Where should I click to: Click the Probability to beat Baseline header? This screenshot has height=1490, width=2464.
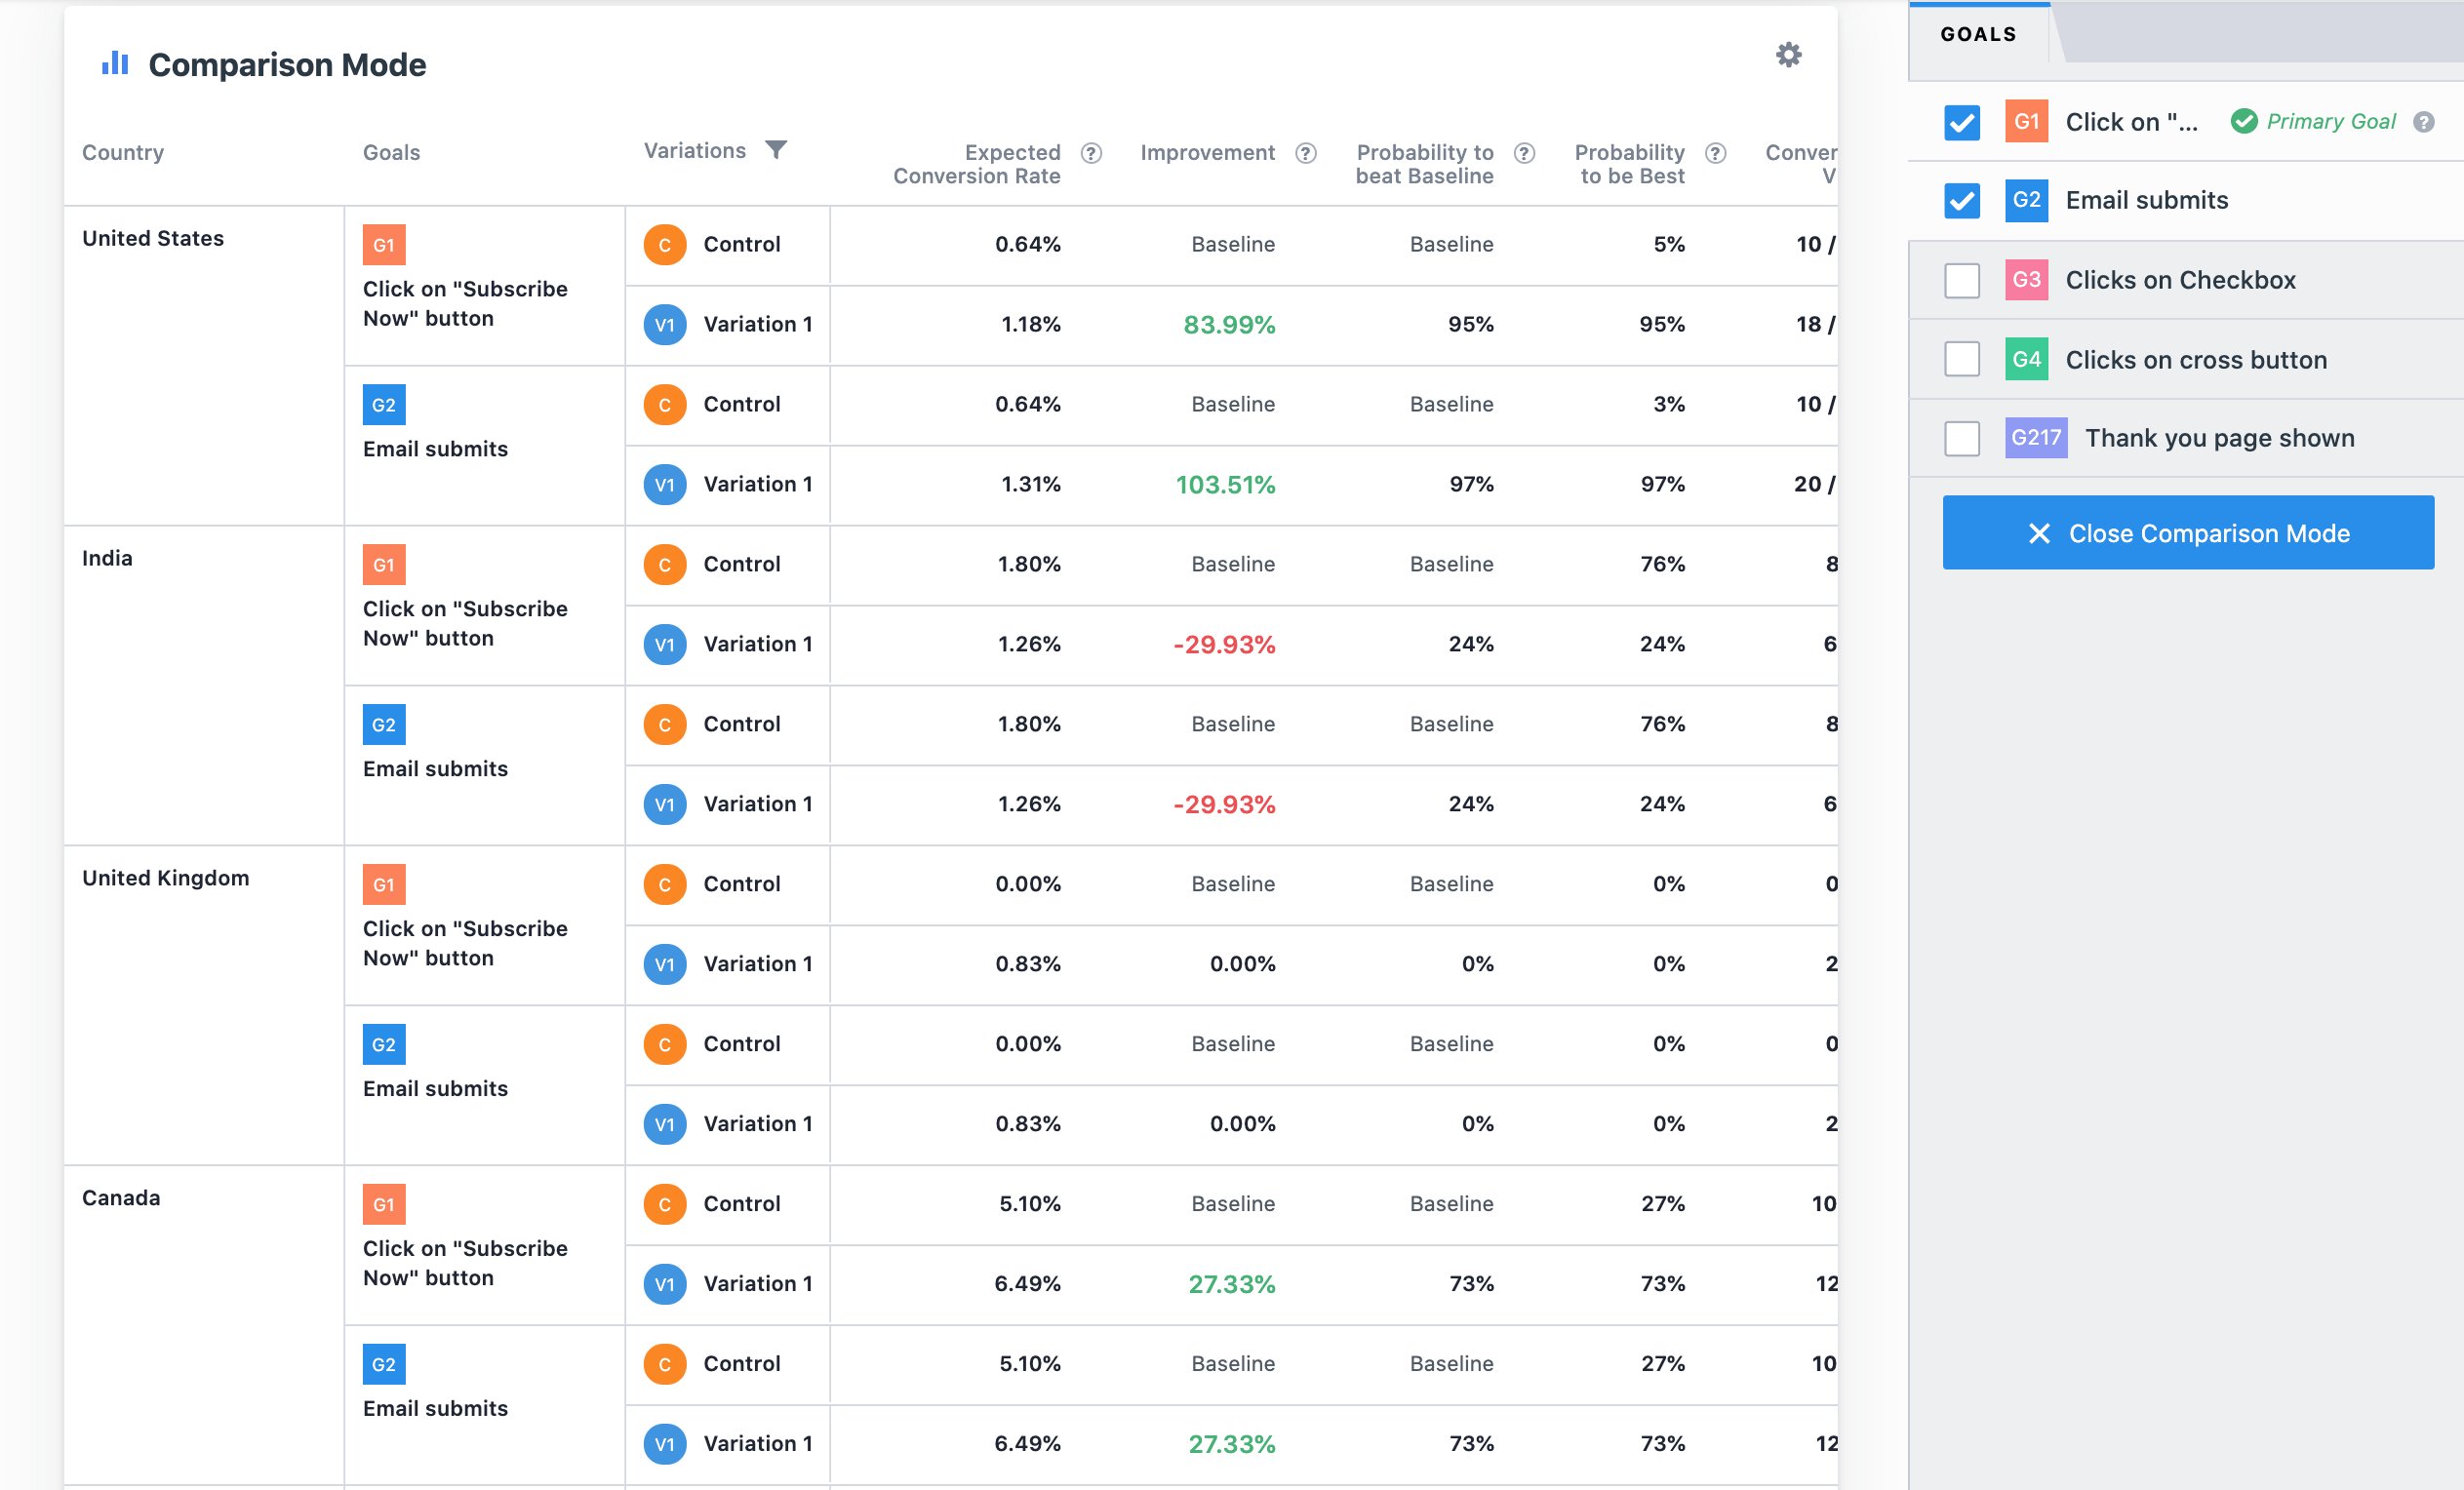pos(1424,164)
